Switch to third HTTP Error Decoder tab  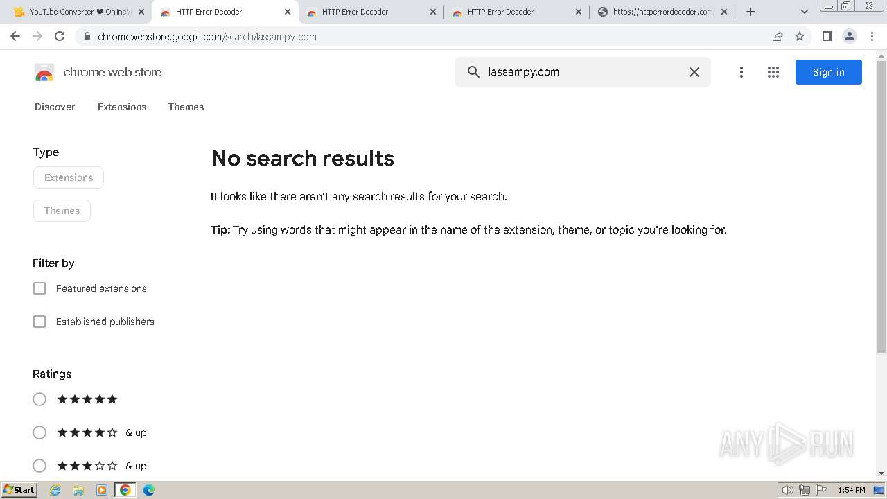click(x=516, y=12)
